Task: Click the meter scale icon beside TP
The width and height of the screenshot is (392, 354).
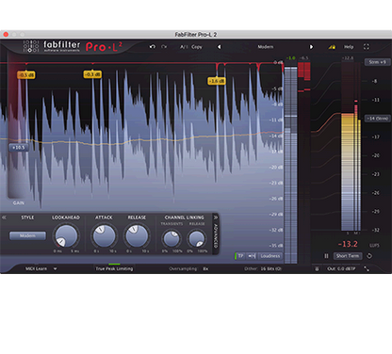Action: (252, 256)
